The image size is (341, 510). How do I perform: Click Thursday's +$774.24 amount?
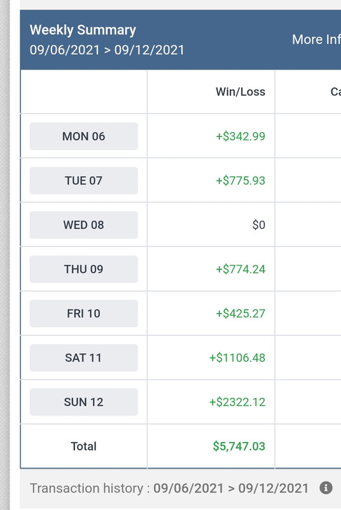pyautogui.click(x=240, y=269)
